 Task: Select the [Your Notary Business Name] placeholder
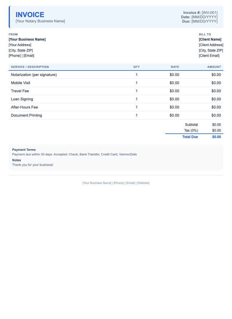tap(40, 21)
